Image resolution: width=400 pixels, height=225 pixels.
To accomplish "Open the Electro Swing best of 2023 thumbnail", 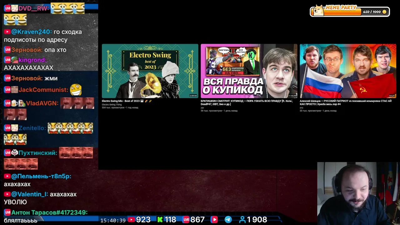I will (150, 71).
